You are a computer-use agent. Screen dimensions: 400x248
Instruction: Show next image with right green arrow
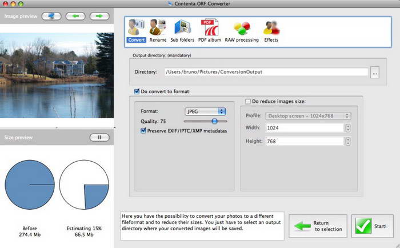pos(99,16)
